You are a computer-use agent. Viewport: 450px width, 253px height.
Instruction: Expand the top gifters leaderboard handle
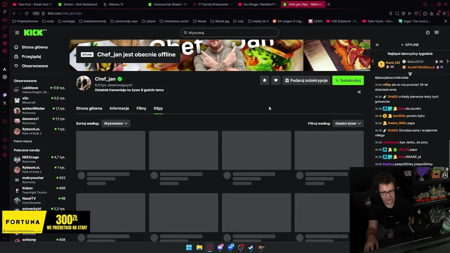point(410,74)
